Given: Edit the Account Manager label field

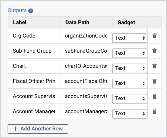Looking at the screenshot, I should 34,111.
